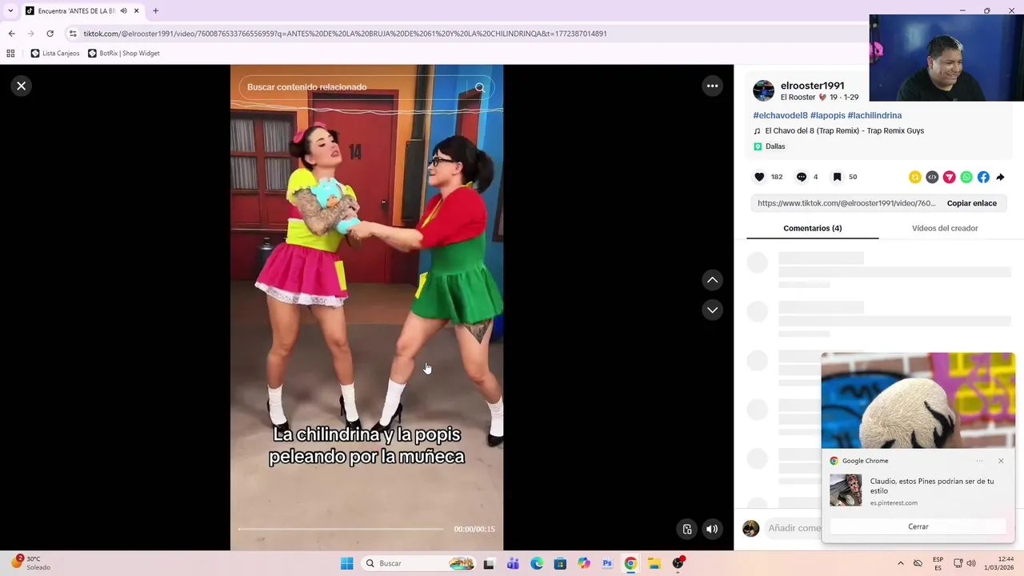Image resolution: width=1024 pixels, height=576 pixels.
Task: Switch to Comentarios (4) tab
Action: tap(812, 228)
